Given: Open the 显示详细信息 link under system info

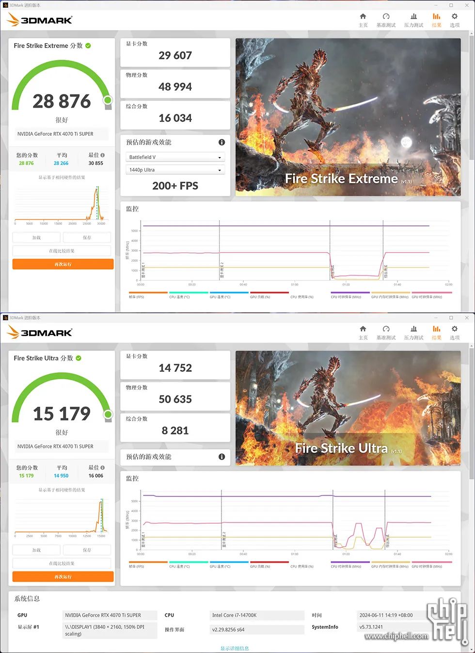Looking at the screenshot, I should click(x=235, y=648).
